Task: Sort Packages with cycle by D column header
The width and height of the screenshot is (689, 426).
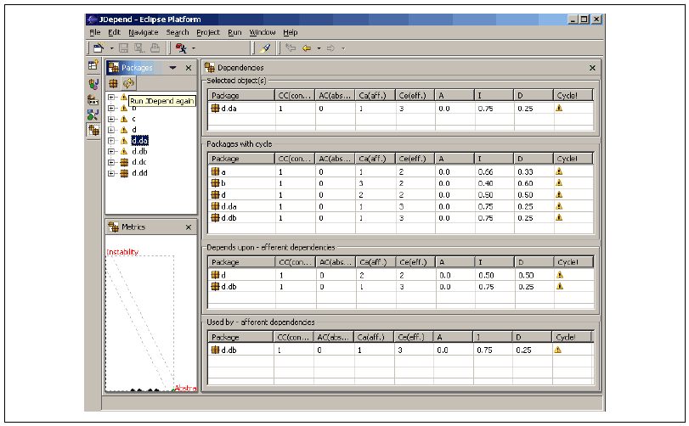Action: pyautogui.click(x=534, y=159)
